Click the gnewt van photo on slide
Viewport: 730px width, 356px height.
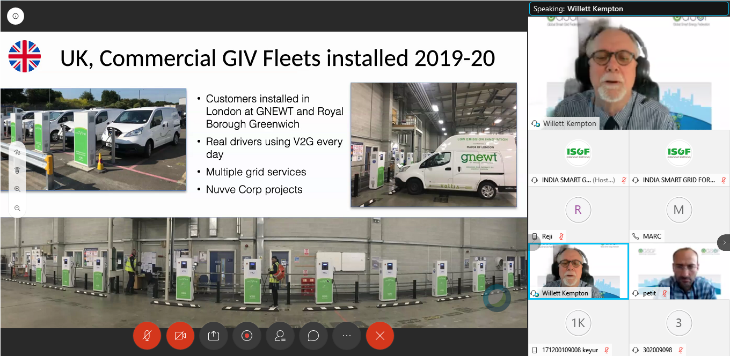(434, 145)
